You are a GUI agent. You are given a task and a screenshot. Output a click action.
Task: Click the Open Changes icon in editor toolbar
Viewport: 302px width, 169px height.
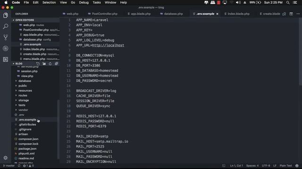pos(284,14)
